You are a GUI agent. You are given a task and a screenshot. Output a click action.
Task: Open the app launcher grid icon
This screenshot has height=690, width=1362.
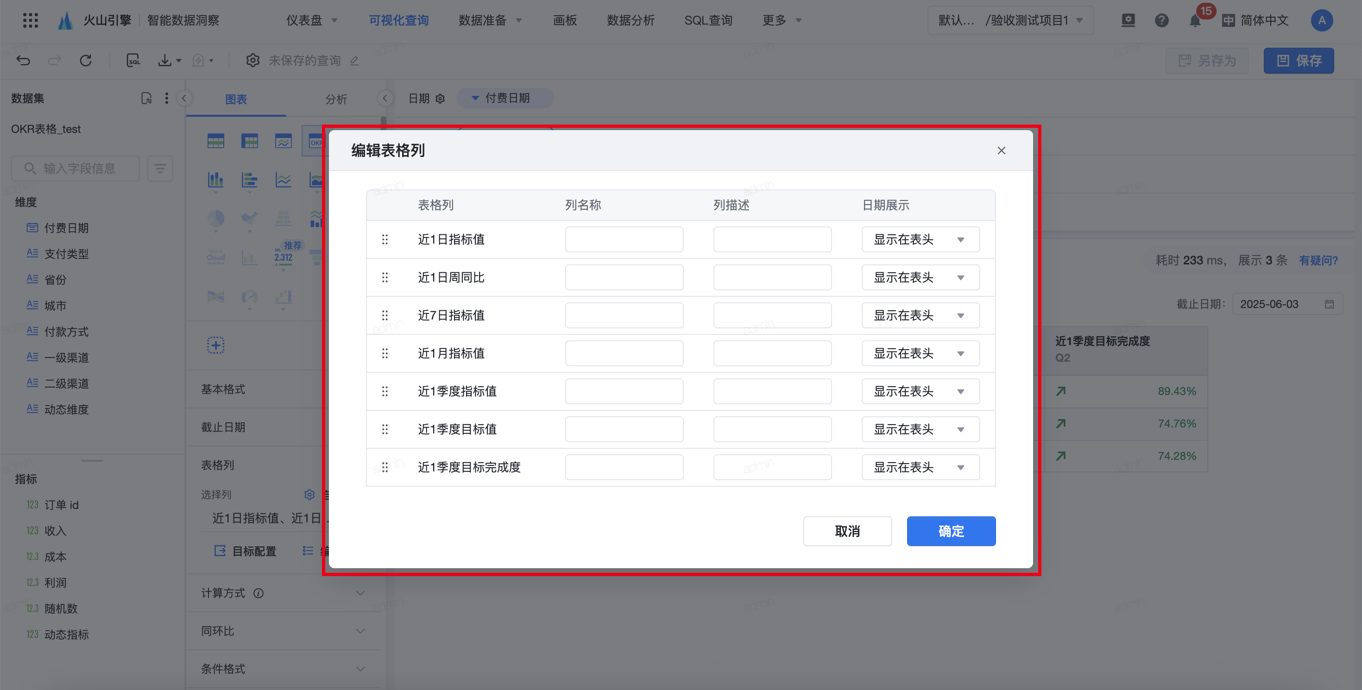coord(31,20)
